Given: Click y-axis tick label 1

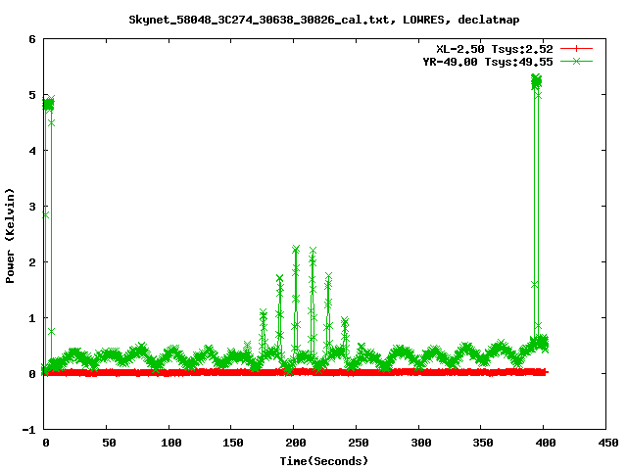Looking at the screenshot, I should coord(32,318).
